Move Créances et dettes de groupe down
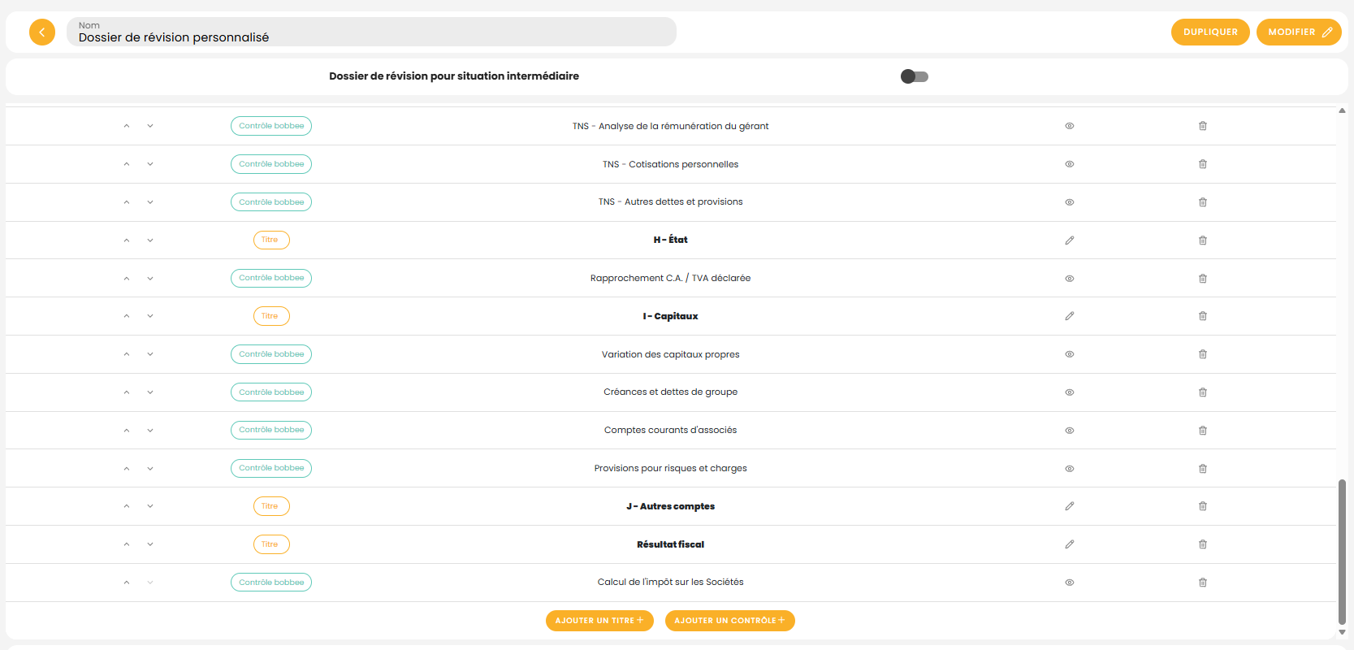This screenshot has height=650, width=1354. [150, 392]
